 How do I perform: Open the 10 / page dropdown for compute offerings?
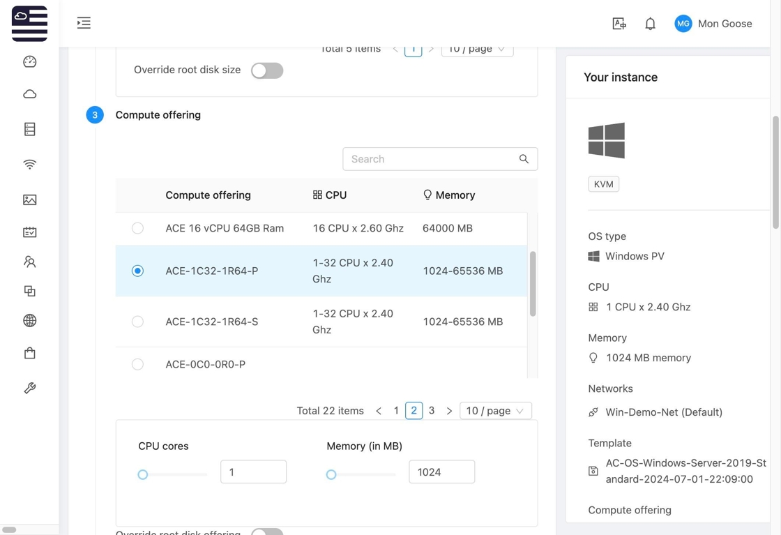pyautogui.click(x=495, y=411)
